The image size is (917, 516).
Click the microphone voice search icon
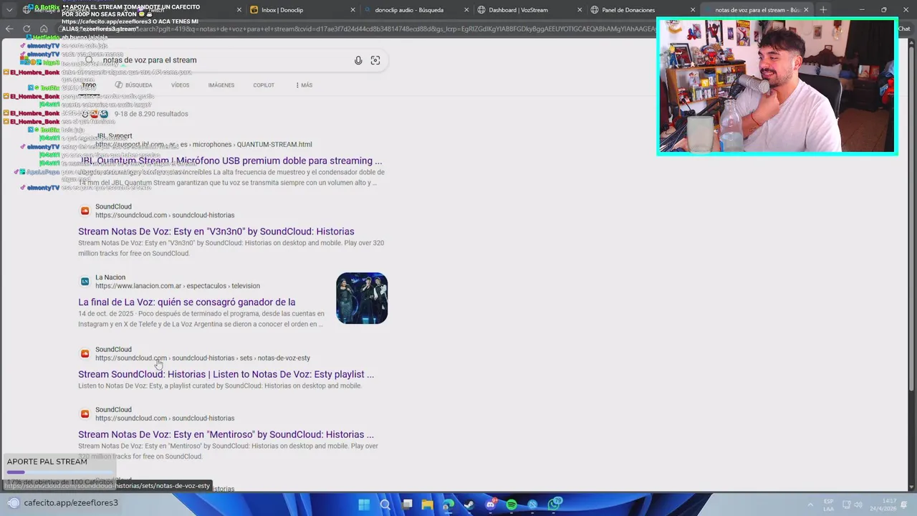pos(358,60)
